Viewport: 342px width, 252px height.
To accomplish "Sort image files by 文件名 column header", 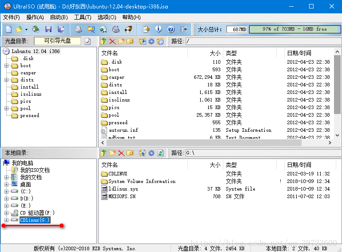I will [110, 53].
